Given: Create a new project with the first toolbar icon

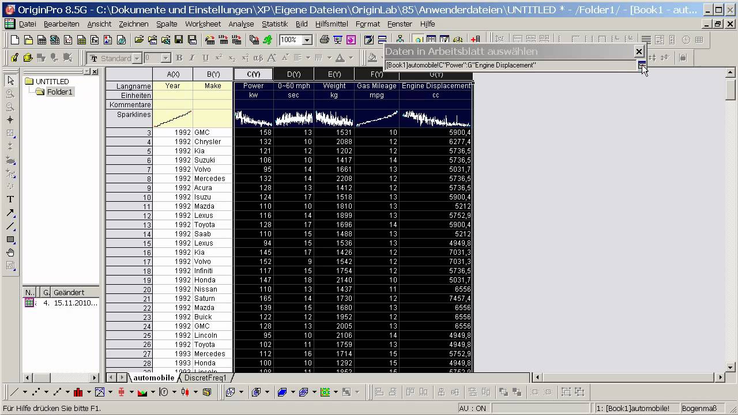Looking at the screenshot, I should point(14,40).
